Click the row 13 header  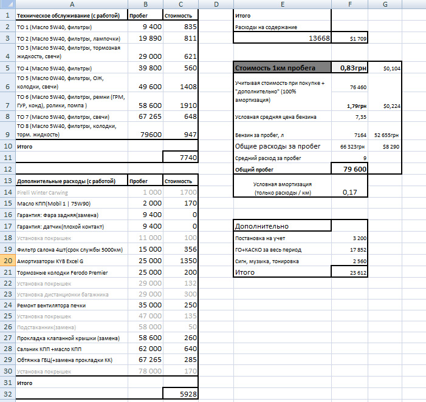[7, 181]
